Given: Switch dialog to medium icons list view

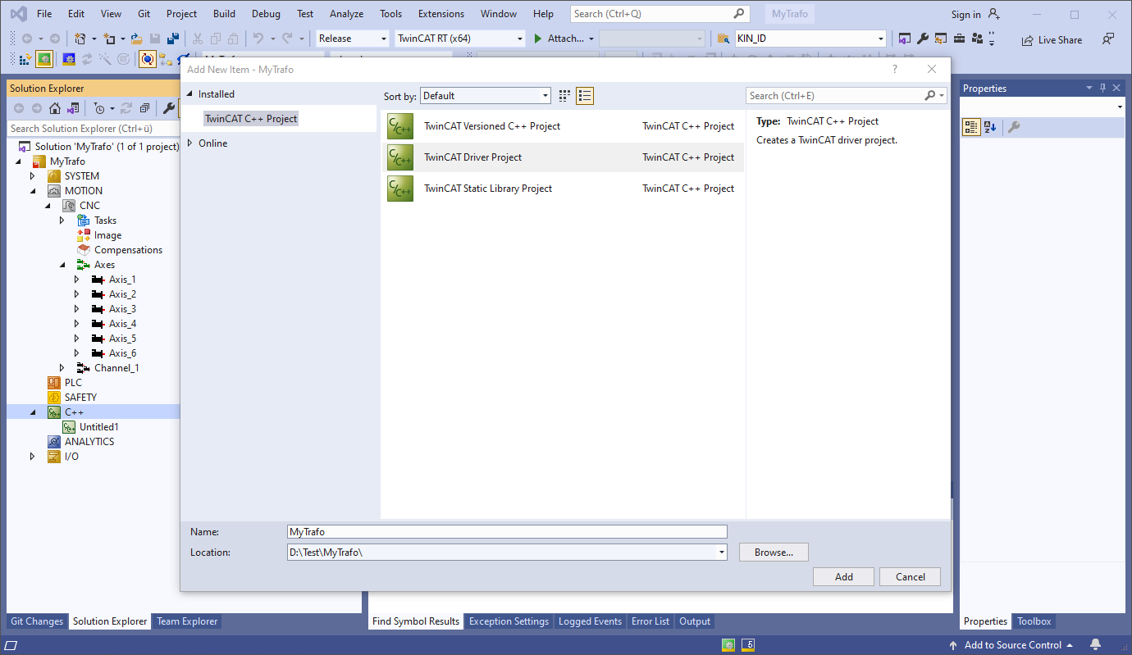Looking at the screenshot, I should tap(585, 96).
